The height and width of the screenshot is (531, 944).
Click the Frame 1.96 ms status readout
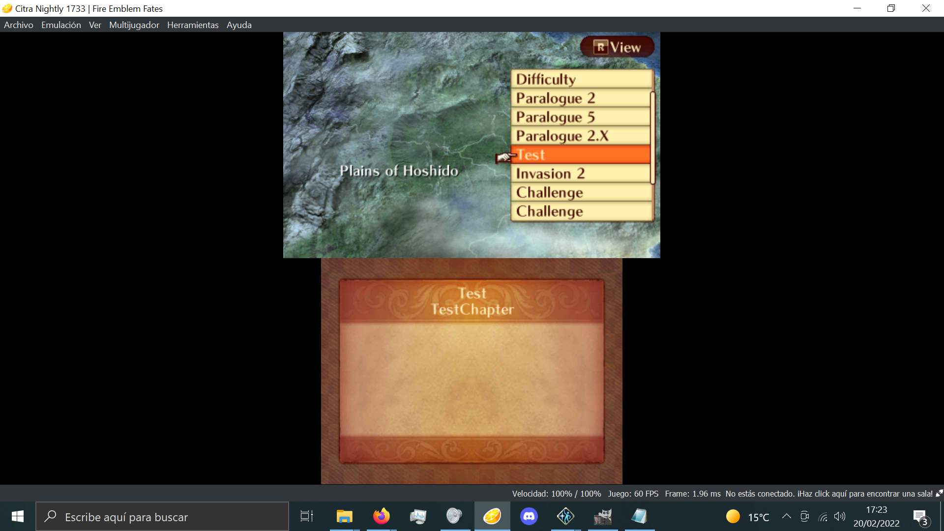point(693,494)
